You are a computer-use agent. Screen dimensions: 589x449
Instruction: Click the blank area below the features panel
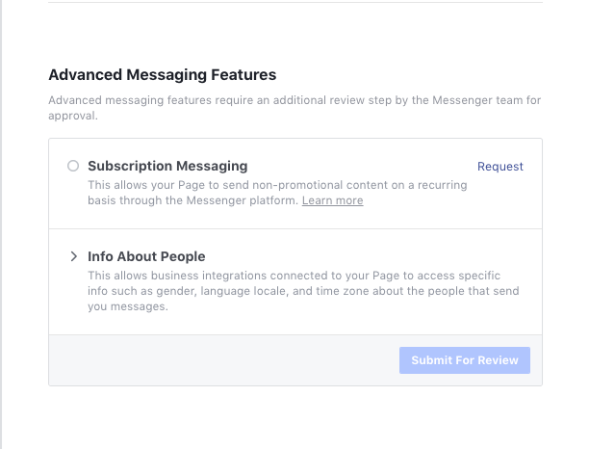coord(295,417)
